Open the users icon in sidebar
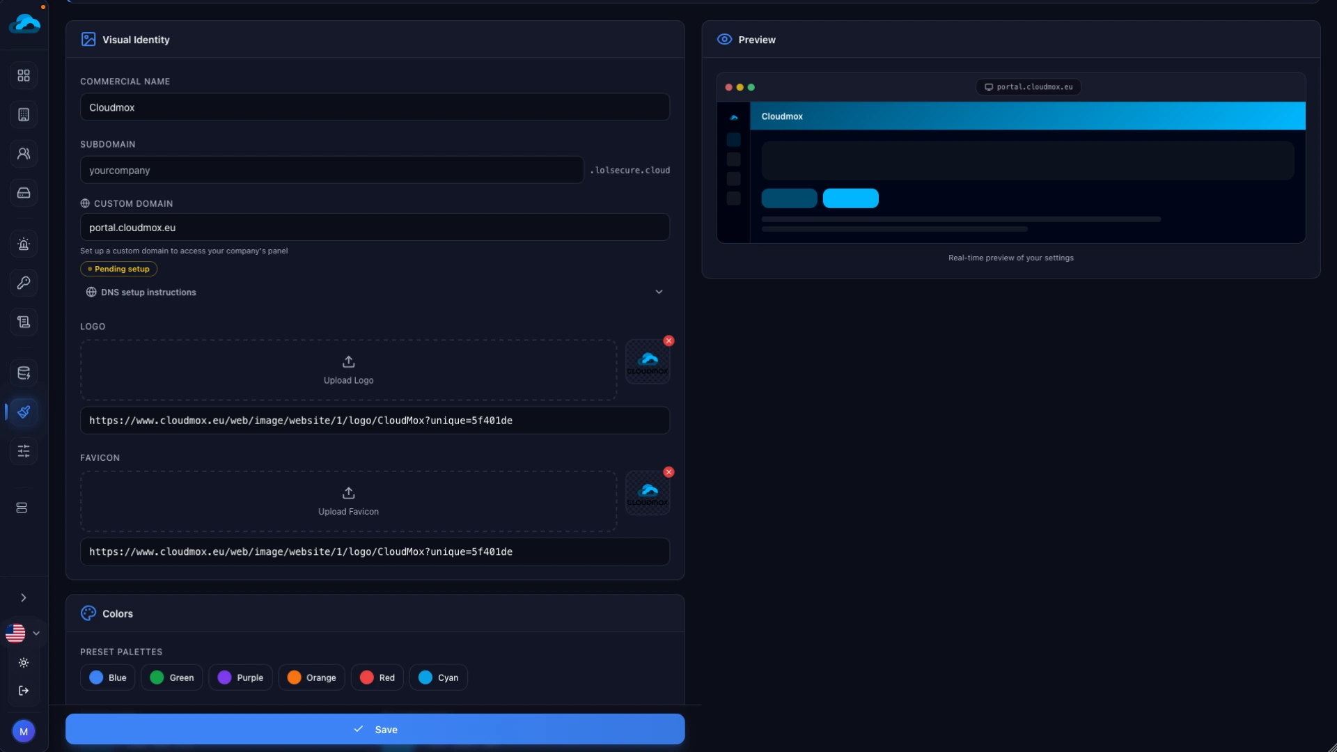The height and width of the screenshot is (752, 1337). tap(24, 153)
